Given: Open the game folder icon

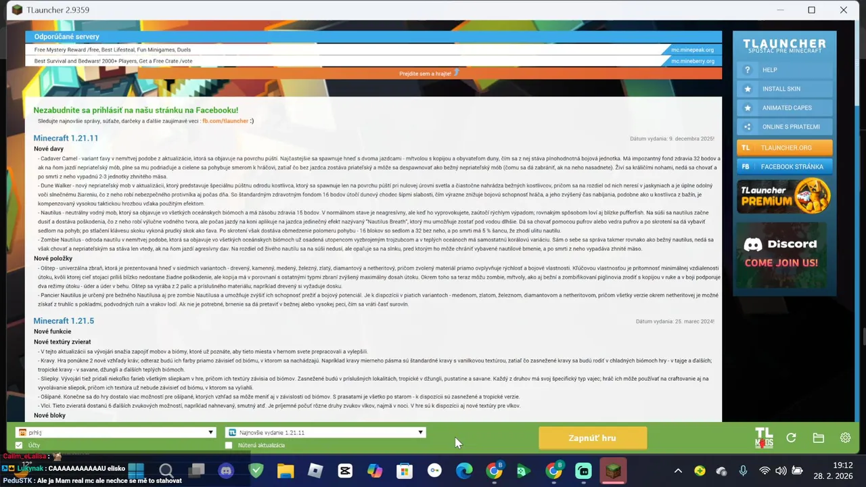Looking at the screenshot, I should tap(818, 438).
